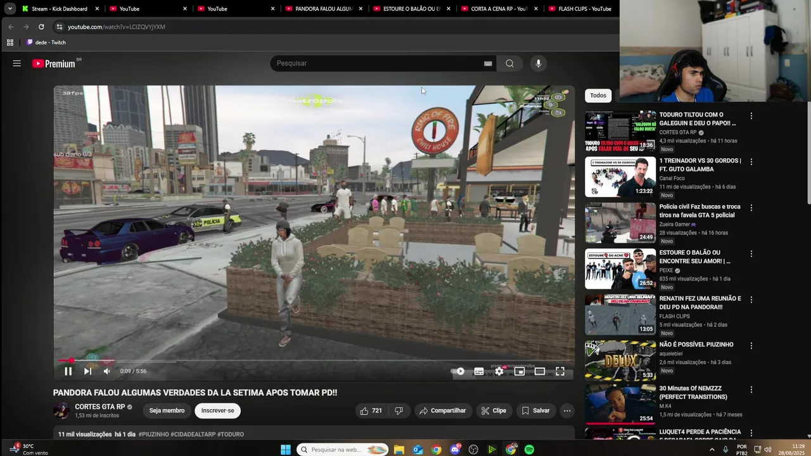Open options for Policia civil Faz buscas
This screenshot has height=456, width=811.
pyautogui.click(x=751, y=208)
